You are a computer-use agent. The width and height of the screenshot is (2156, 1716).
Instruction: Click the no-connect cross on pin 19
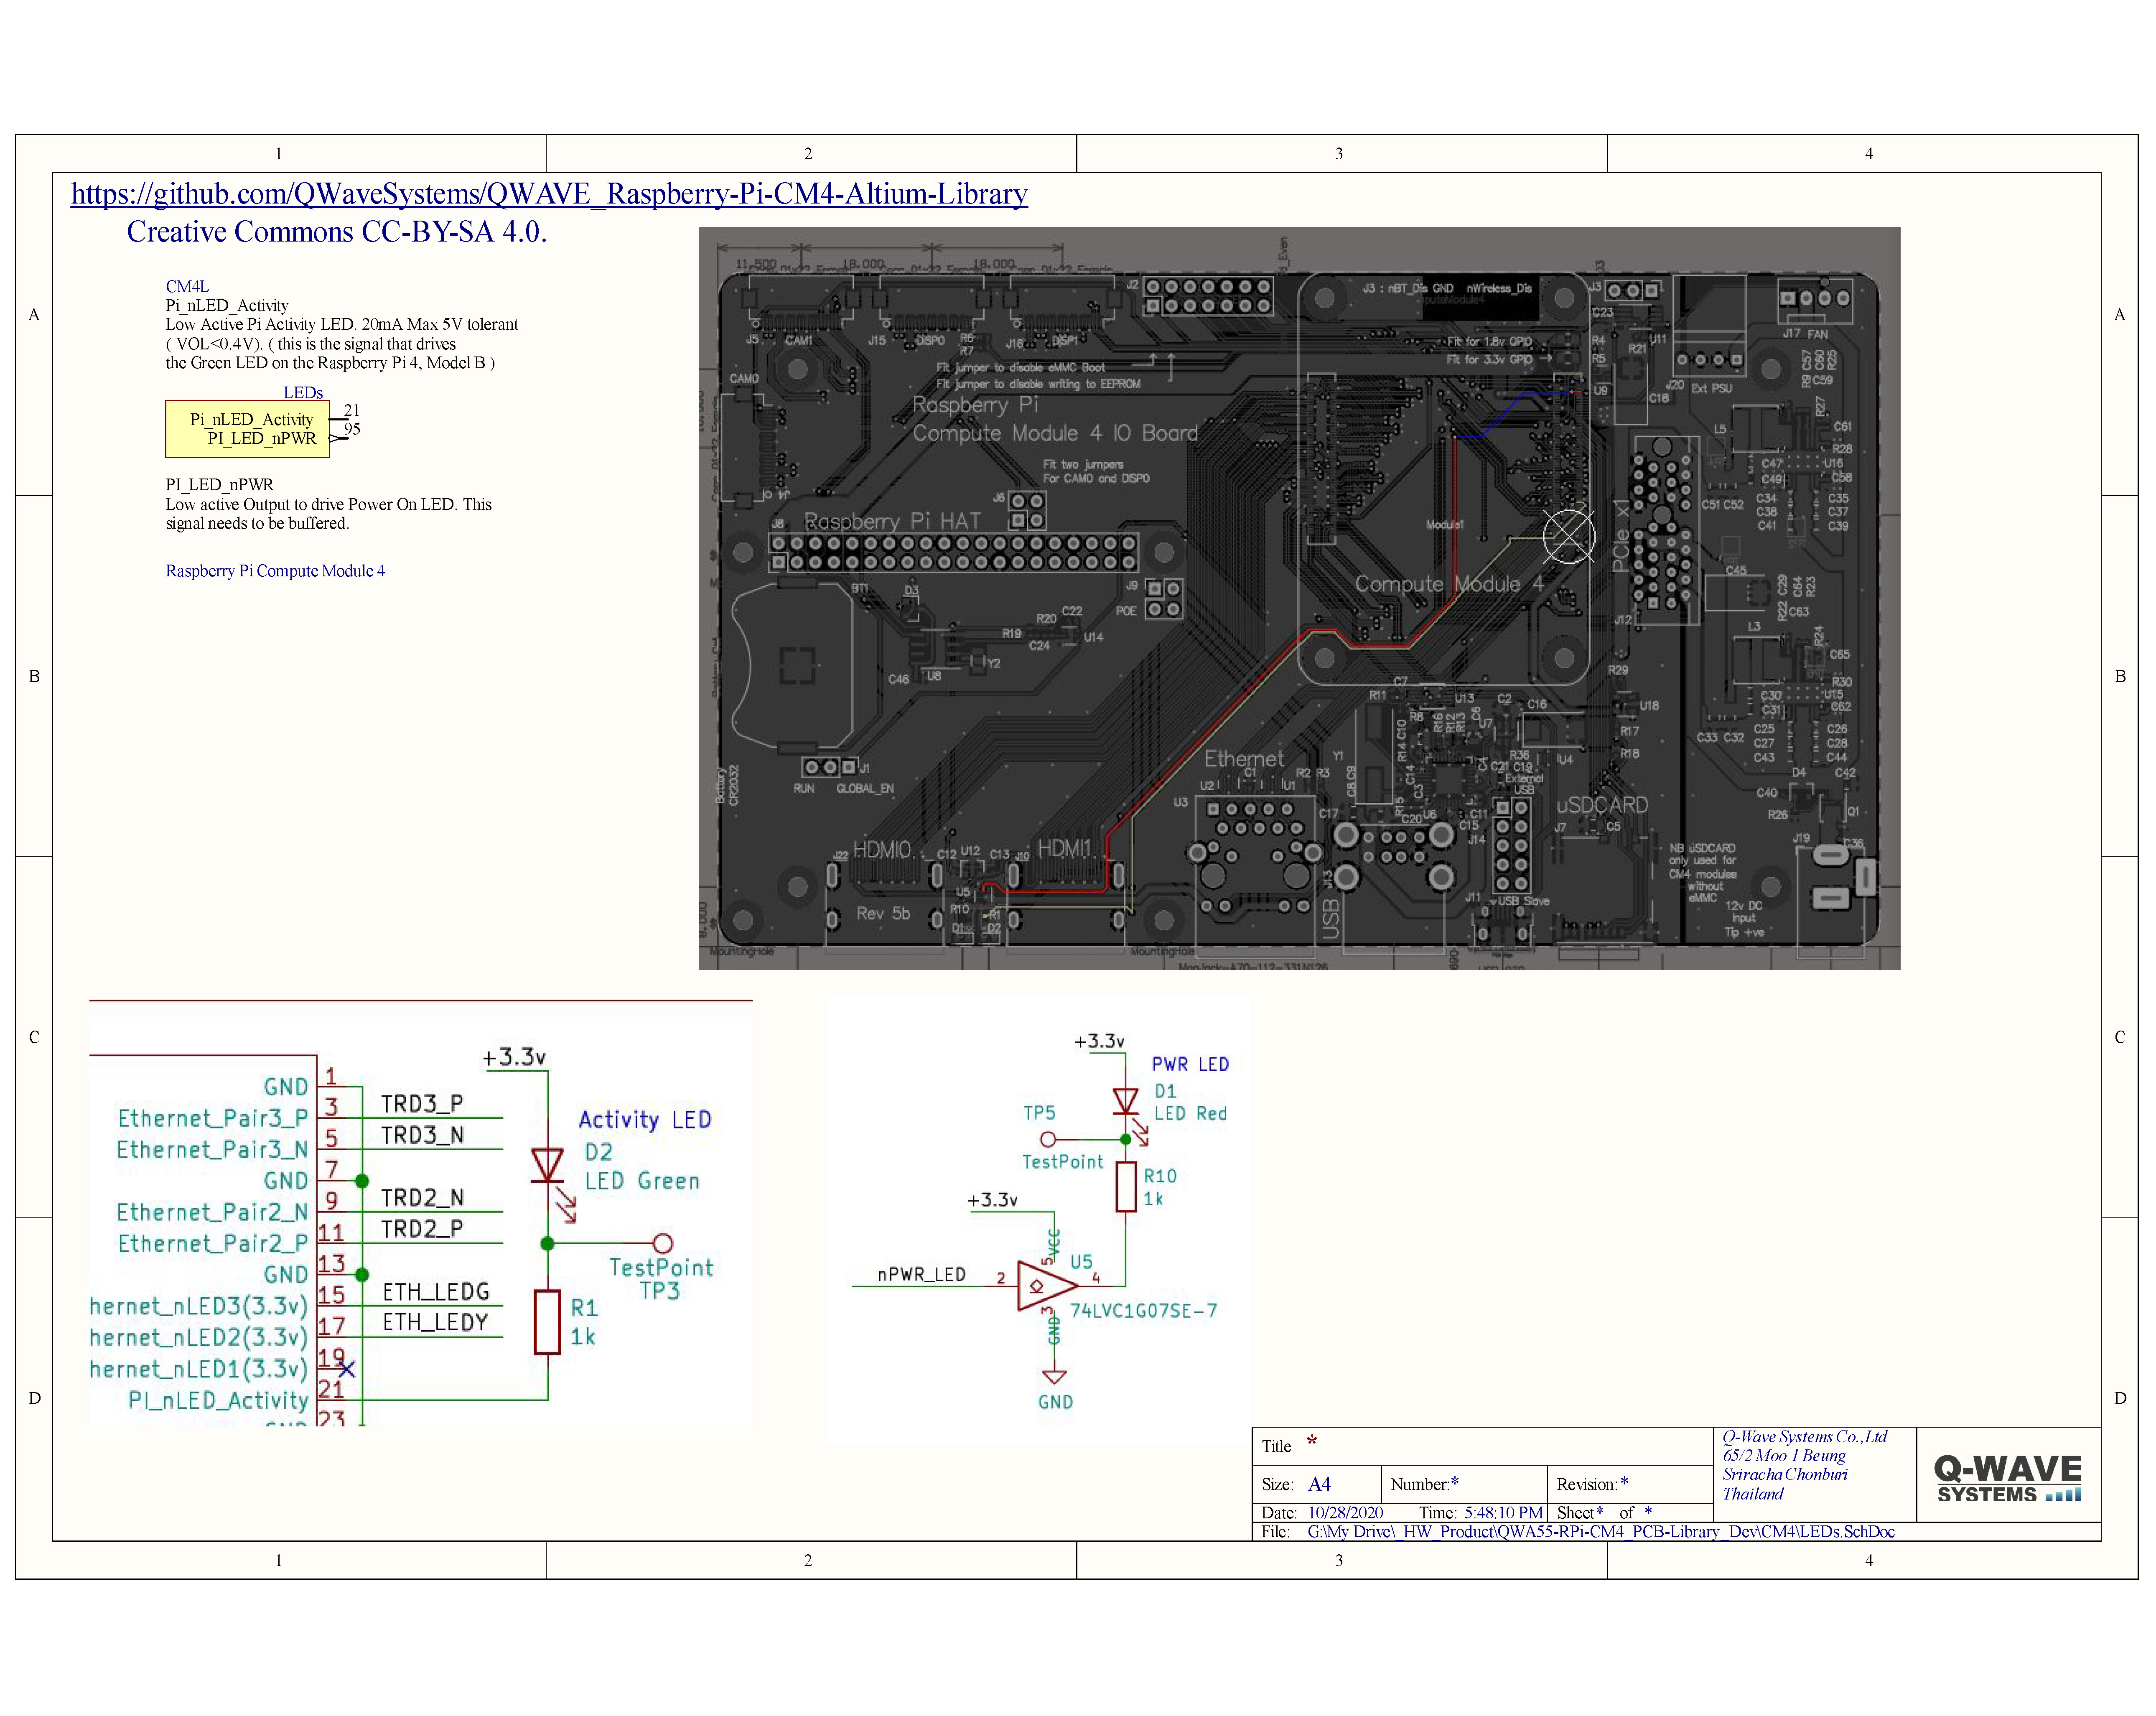346,1369
